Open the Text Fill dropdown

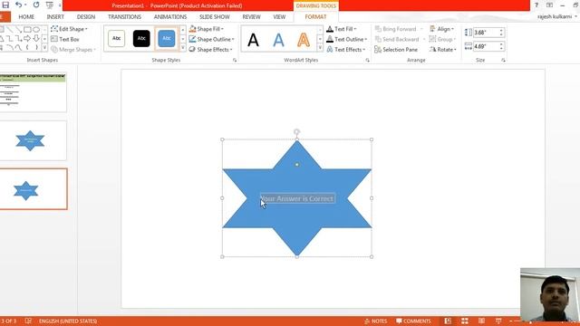(x=342, y=29)
